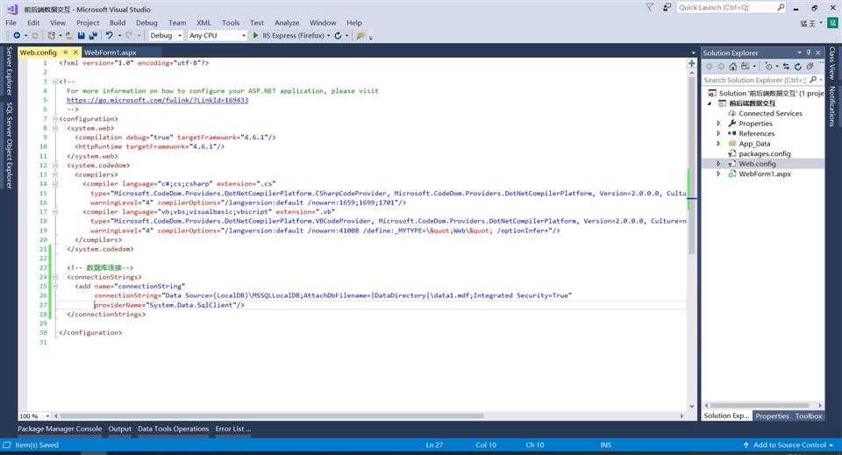Click the Navigate Forward toolbar icon
842x455 pixels.
pyautogui.click(x=35, y=35)
